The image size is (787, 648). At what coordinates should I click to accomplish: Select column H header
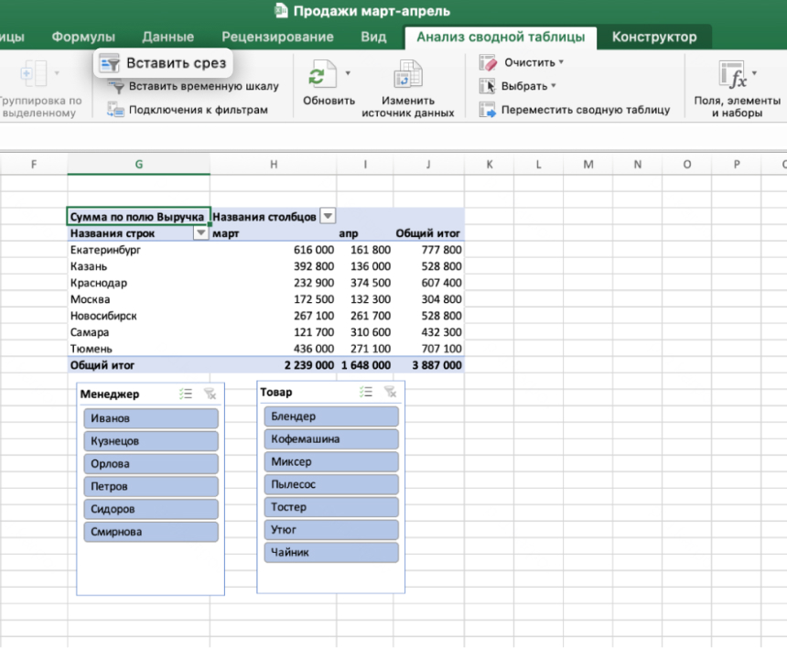point(274,164)
